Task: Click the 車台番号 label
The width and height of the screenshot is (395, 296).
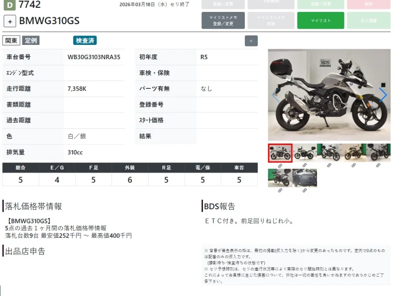Action: 18,57
